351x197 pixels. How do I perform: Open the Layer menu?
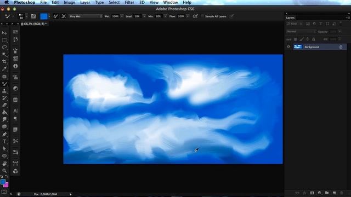coord(85,2)
